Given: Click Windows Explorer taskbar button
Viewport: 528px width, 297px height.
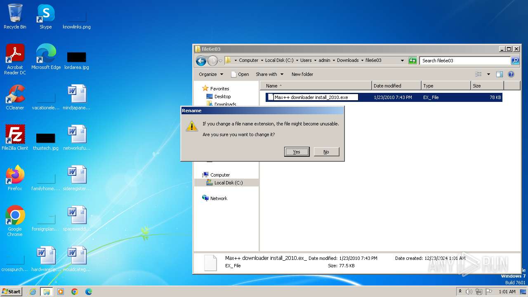Looking at the screenshot, I should pos(47,292).
